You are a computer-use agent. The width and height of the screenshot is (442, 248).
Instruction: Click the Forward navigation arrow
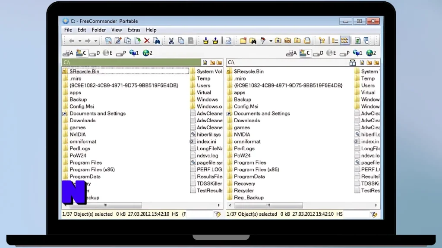[x=88, y=41]
